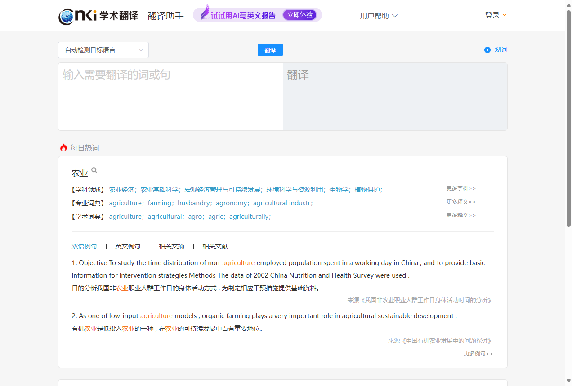Click the red flame icon next to 每日热词
The width and height of the screenshot is (572, 386).
[63, 147]
